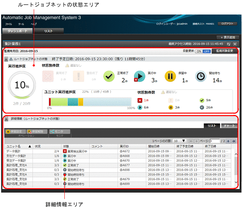The image size is (243, 209).
Task: Open the ツール menu
Action: (x=21, y=24)
